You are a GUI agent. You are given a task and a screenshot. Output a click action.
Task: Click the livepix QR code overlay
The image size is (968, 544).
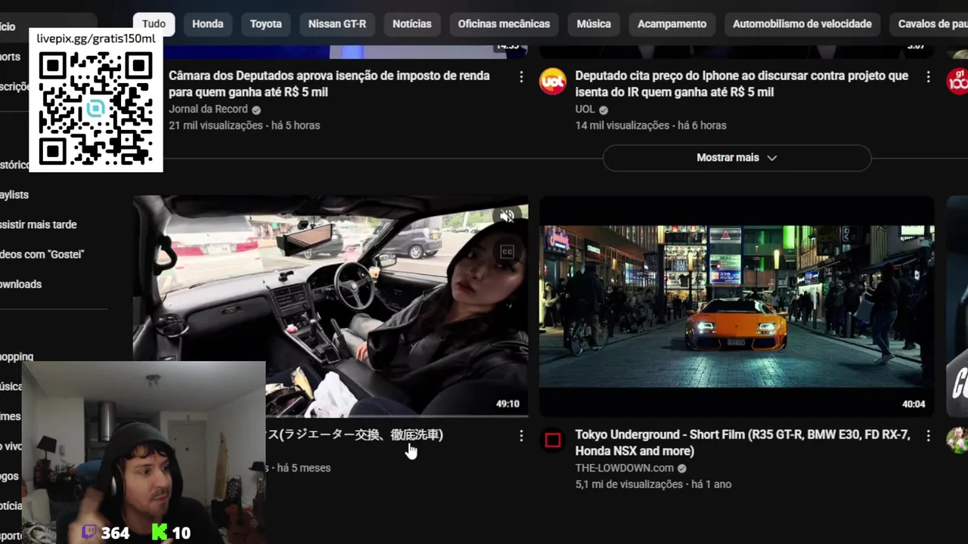tap(95, 109)
